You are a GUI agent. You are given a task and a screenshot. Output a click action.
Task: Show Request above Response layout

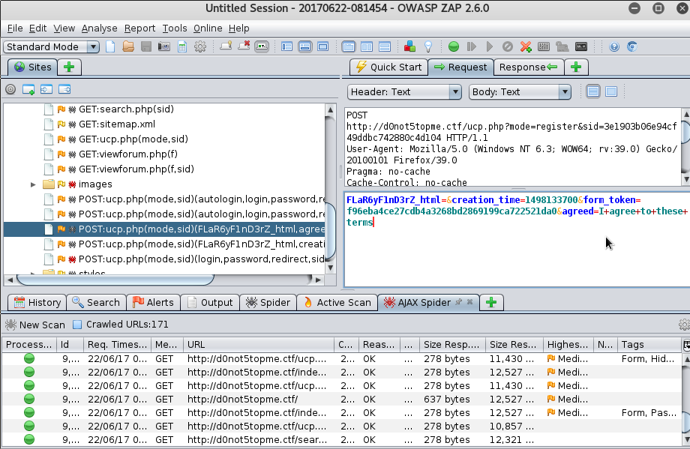385,46
